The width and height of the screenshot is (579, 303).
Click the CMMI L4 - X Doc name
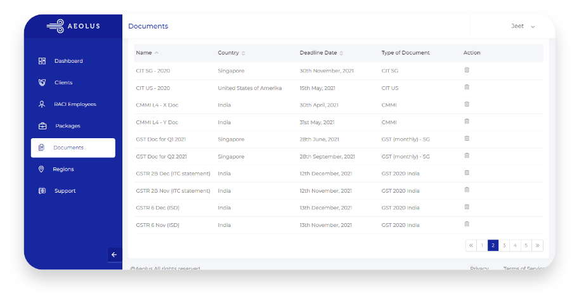tap(157, 105)
